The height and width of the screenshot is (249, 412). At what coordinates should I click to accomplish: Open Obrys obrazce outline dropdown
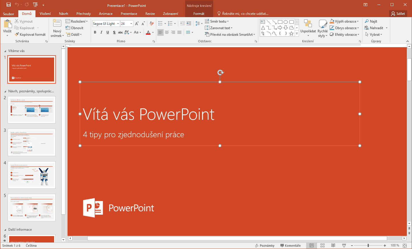(x=344, y=28)
